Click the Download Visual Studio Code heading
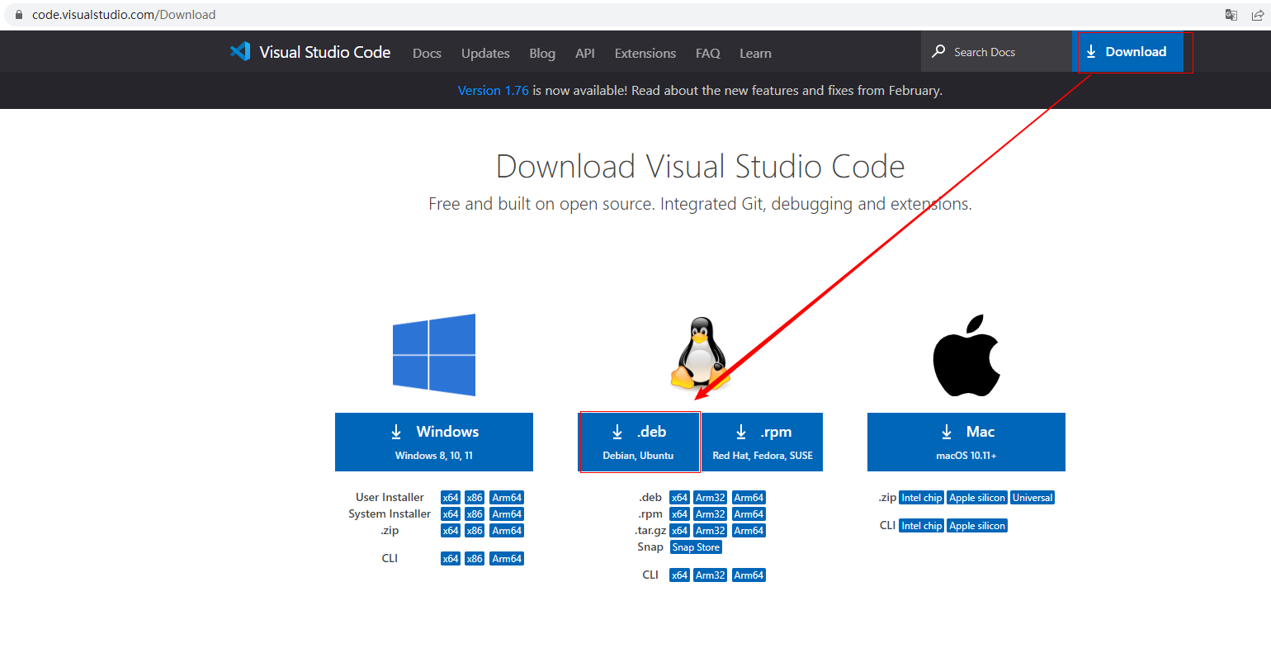 [x=700, y=167]
